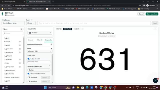This screenshot has height=90, width=160.
Task: Open the Query Library dropdown
Action: (x=31, y=23)
